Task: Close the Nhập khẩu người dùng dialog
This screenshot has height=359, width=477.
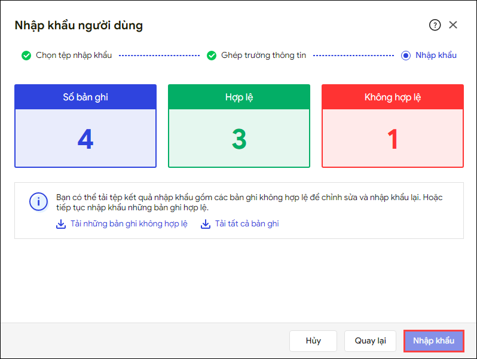Action: 453,25
